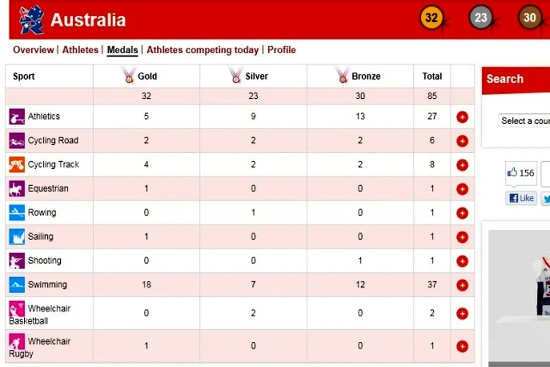Click the blue Rowing sport icon
The image size is (550, 367).
[17, 212]
